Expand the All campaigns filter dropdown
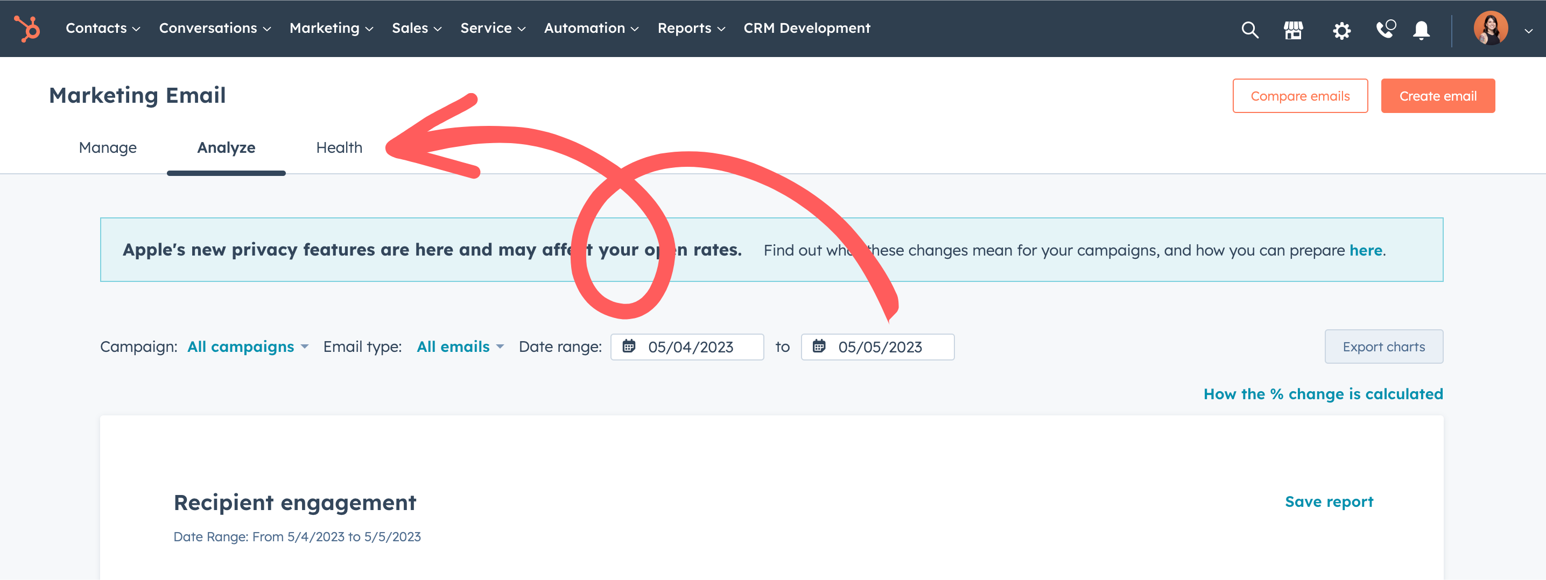Image resolution: width=1546 pixels, height=580 pixels. pyautogui.click(x=247, y=346)
